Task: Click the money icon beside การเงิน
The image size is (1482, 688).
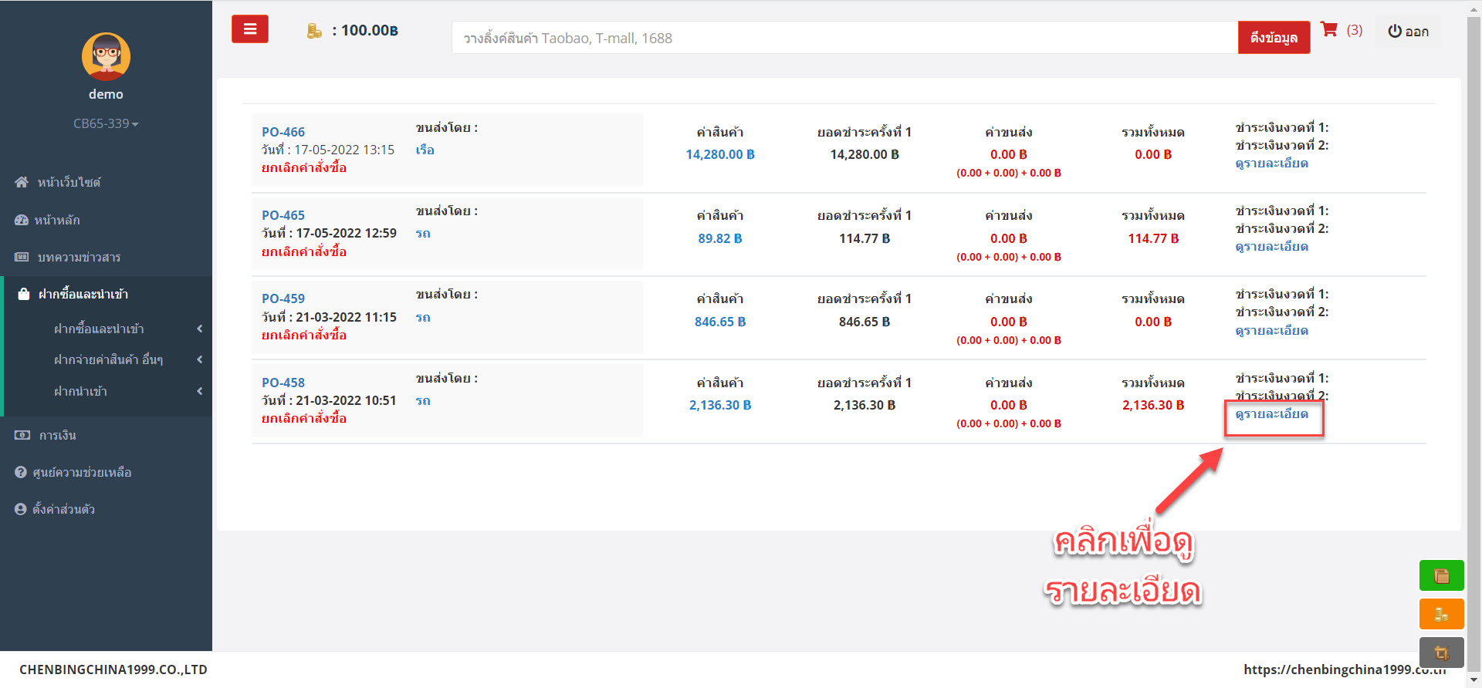Action: pyautogui.click(x=22, y=435)
